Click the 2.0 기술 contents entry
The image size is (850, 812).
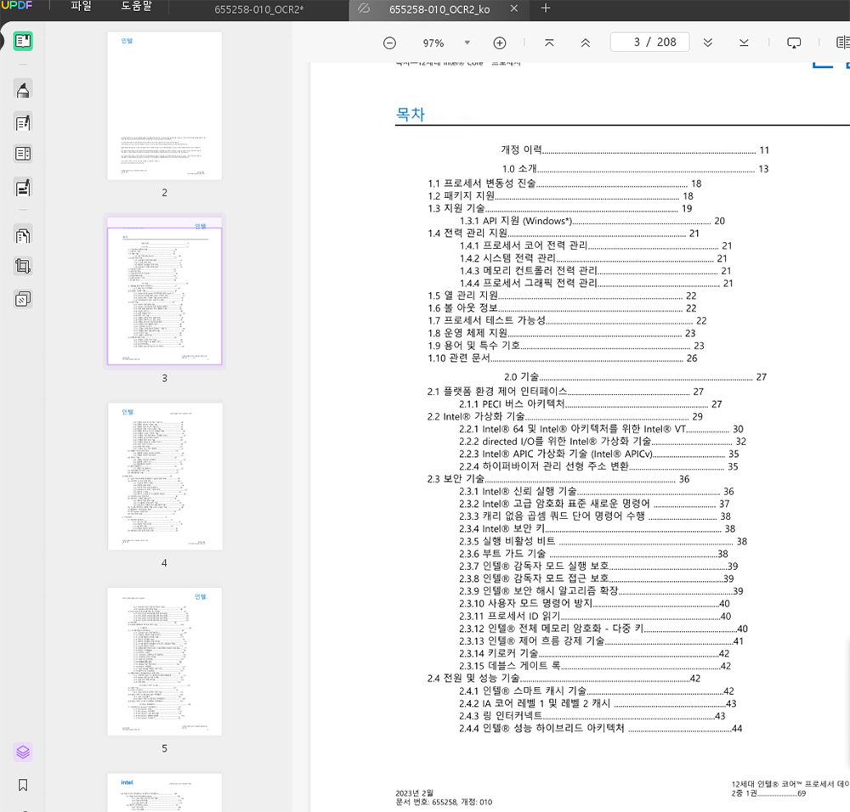[x=635, y=377]
